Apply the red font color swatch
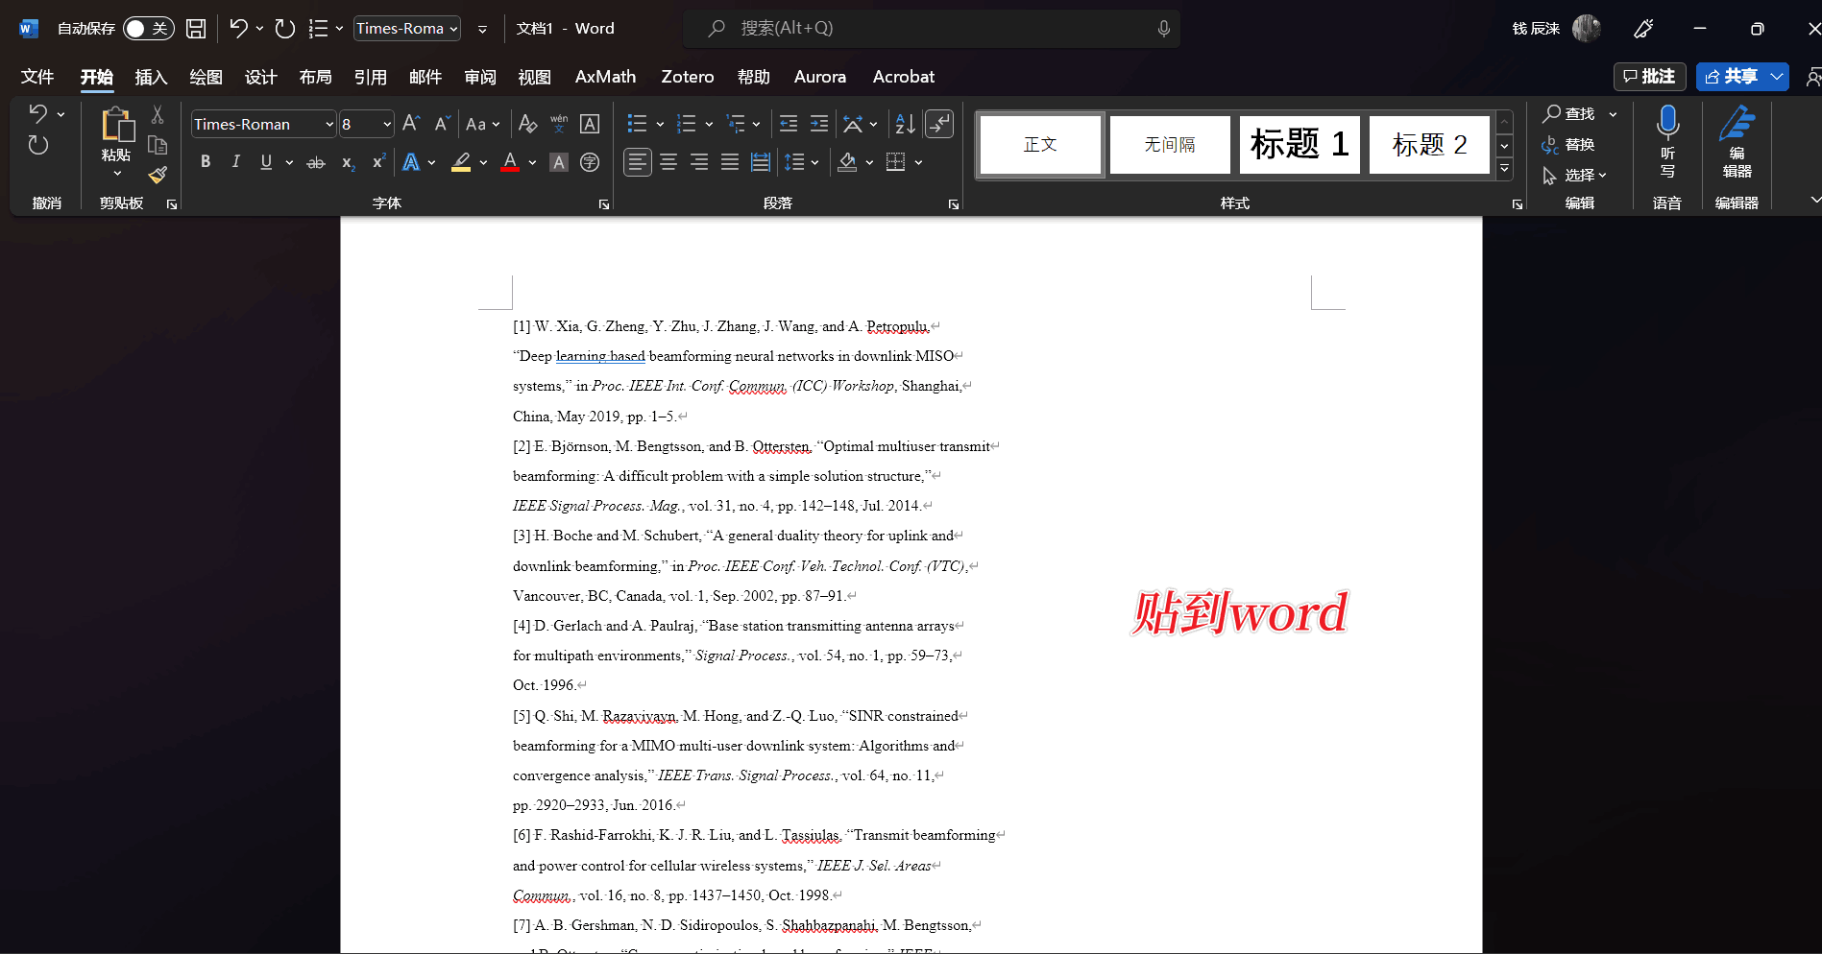The image size is (1822, 954). point(510,163)
